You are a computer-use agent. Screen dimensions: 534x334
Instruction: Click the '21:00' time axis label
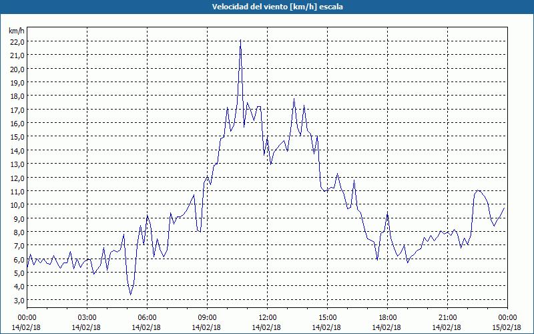click(x=447, y=318)
